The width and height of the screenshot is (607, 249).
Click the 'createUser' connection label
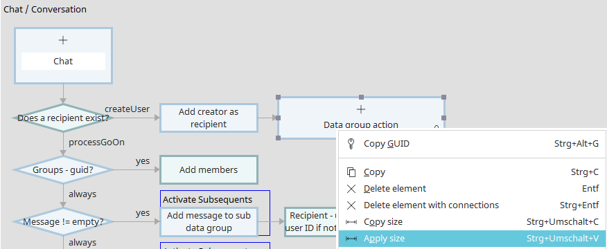pos(127,109)
